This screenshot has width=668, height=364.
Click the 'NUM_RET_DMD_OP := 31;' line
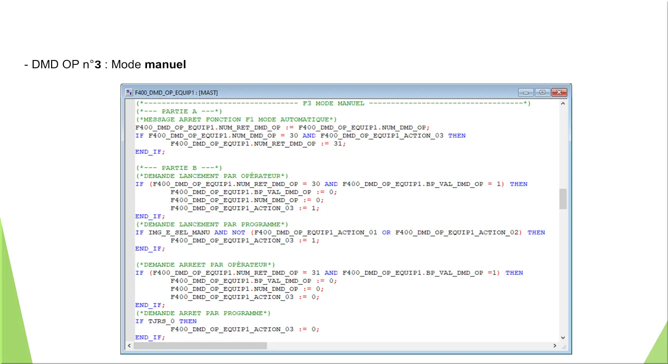[x=258, y=144]
